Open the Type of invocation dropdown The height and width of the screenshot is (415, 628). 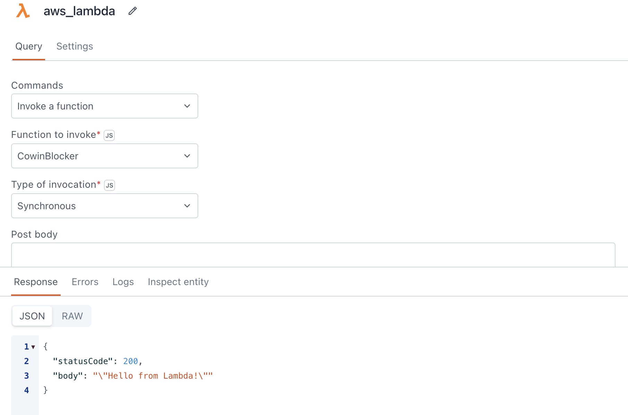point(104,206)
